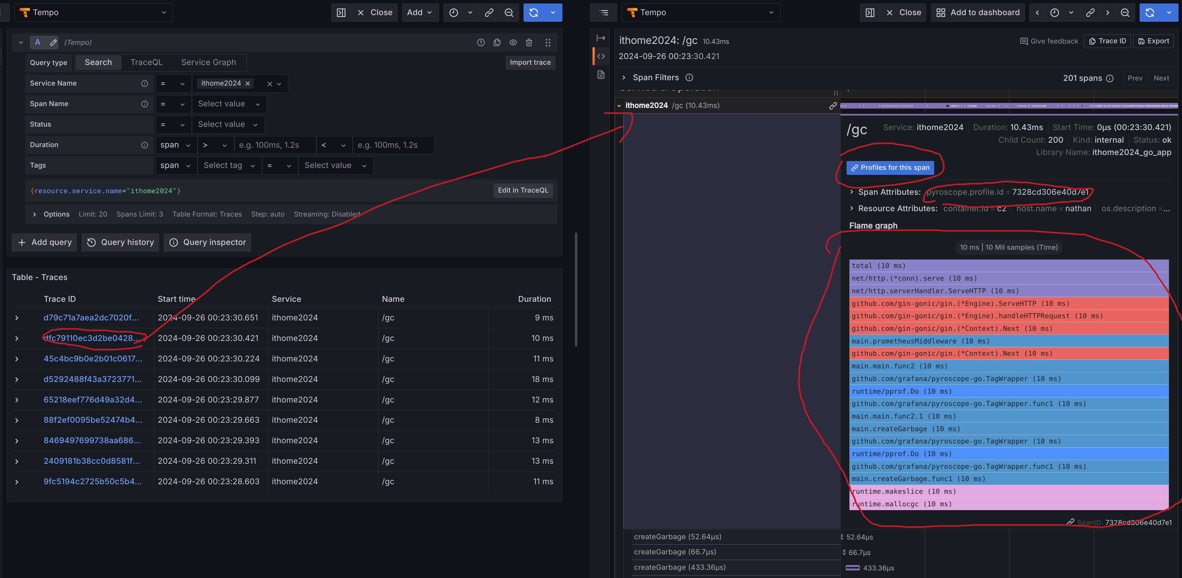Viewport: 1182px width, 578px height.
Task: Click the drag handle dots on query A
Action: pyautogui.click(x=548, y=43)
